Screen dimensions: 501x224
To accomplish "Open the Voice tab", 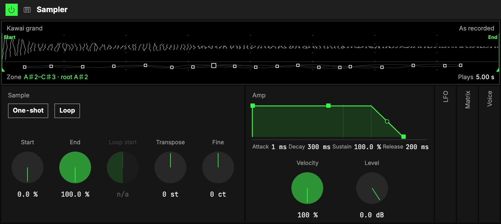I will coord(489,99).
